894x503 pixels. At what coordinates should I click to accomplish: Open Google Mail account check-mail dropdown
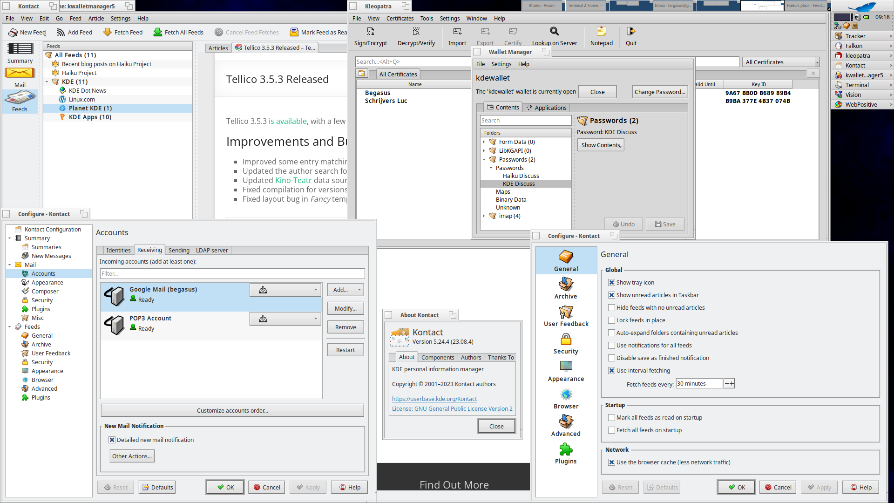click(285, 290)
